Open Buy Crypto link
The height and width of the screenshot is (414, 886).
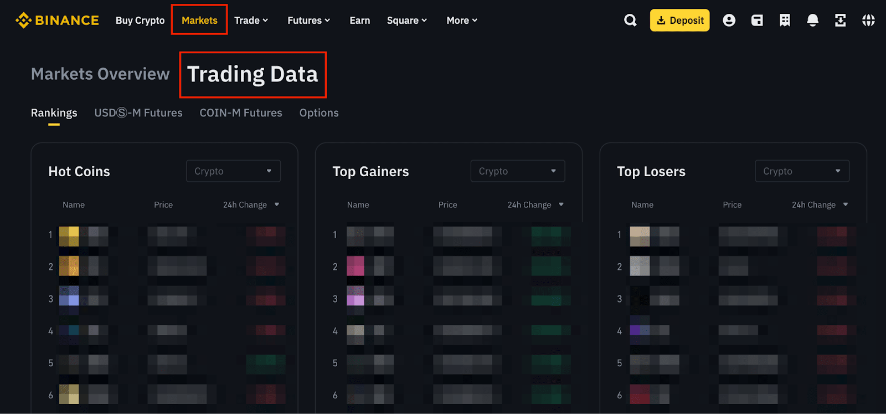(140, 21)
